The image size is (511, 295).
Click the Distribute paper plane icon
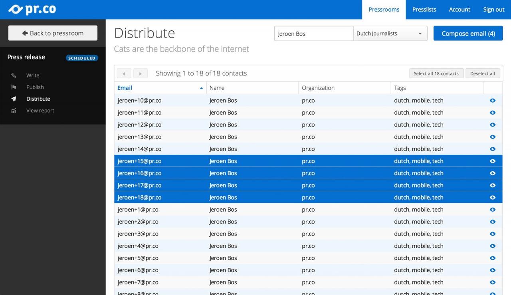pyautogui.click(x=14, y=99)
